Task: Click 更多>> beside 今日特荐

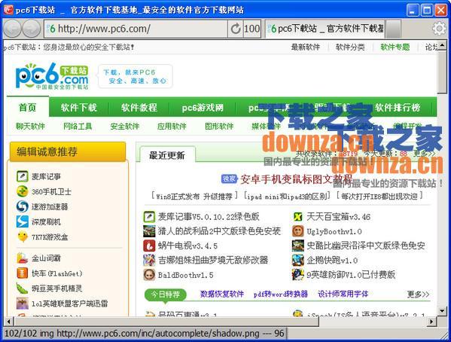Action: [418, 295]
